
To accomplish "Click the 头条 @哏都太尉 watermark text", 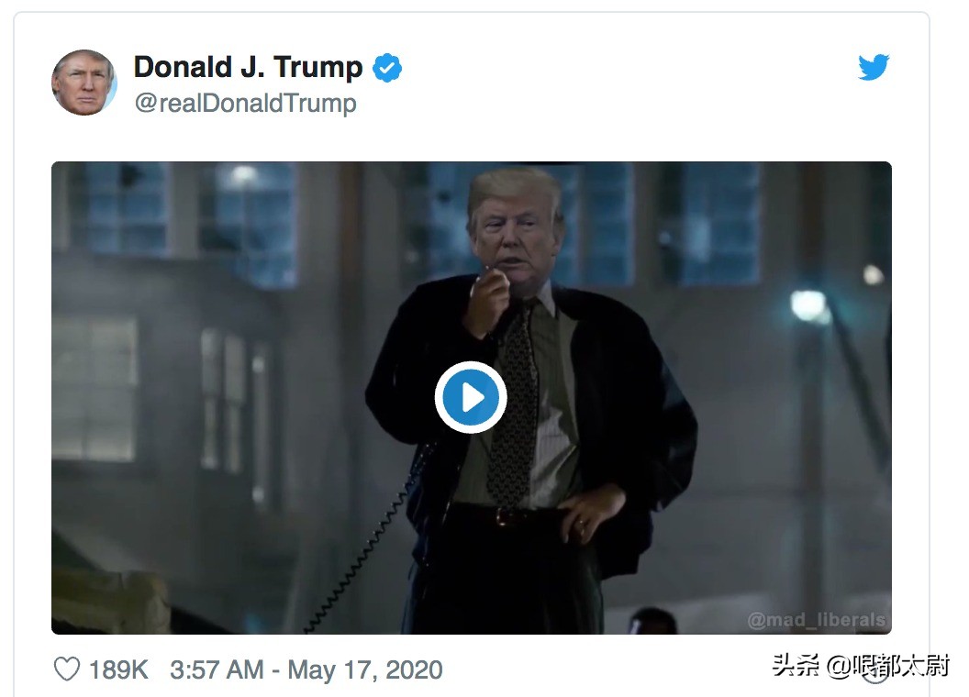I will tap(860, 666).
